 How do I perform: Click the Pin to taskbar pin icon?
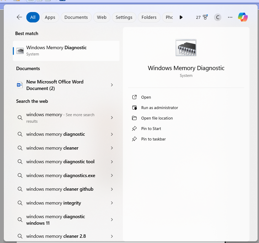pyautogui.click(x=134, y=139)
